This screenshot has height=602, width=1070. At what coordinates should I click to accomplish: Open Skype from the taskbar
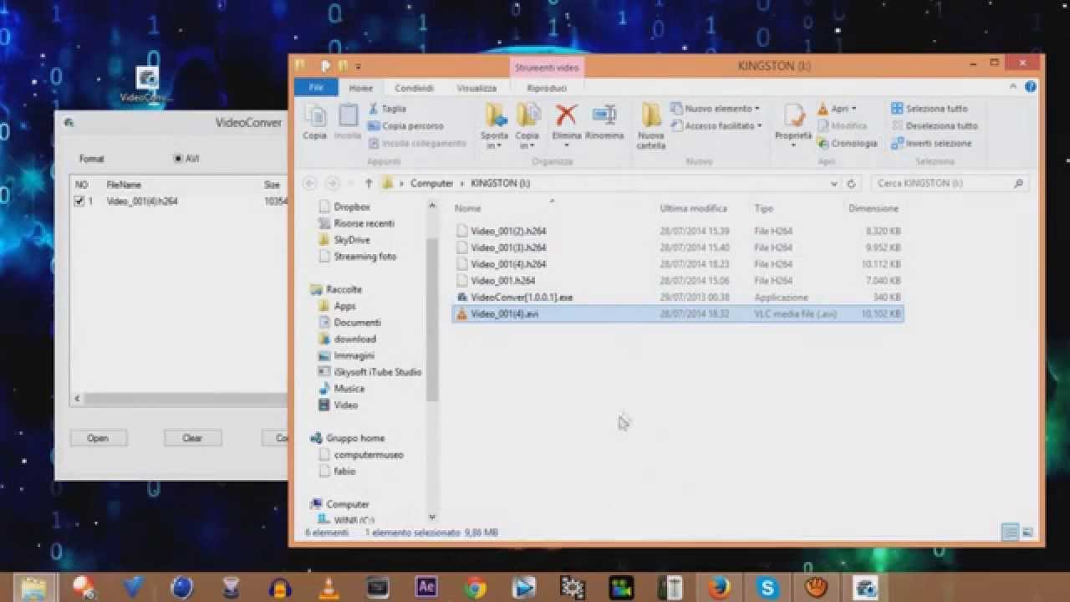point(767,588)
